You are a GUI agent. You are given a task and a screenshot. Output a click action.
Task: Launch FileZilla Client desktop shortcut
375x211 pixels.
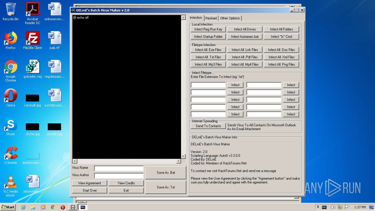[x=33, y=40]
